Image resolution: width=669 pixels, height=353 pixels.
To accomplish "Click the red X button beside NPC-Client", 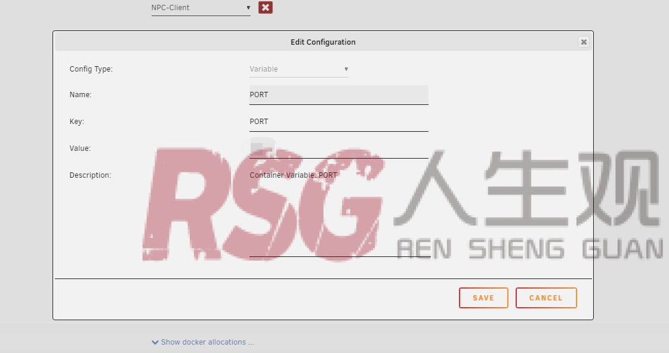I will point(266,7).
